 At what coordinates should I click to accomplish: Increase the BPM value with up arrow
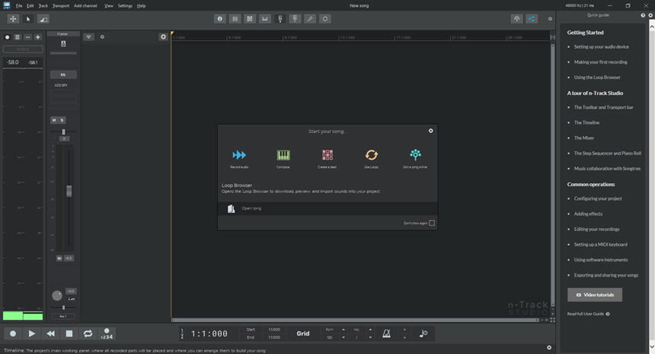pos(343,330)
